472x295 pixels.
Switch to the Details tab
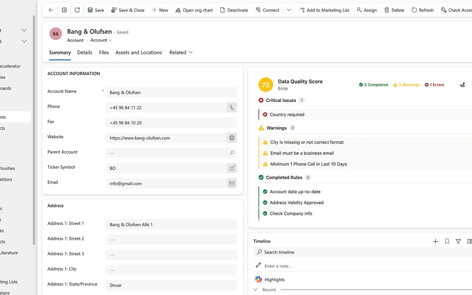85,52
